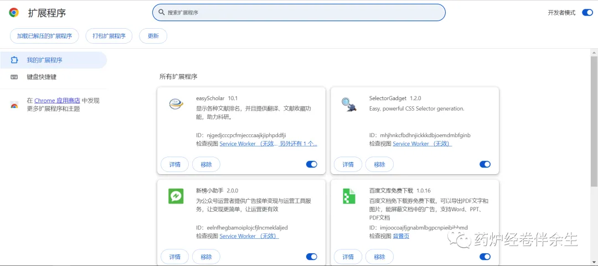Click 移除 for 新榜小助手

coord(206,257)
